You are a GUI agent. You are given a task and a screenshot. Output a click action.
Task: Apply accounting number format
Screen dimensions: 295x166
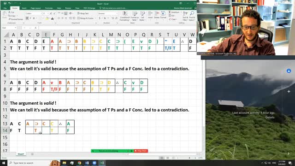click(100, 18)
